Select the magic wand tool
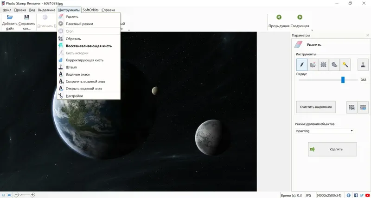The width and height of the screenshot is (371, 198). (345, 65)
